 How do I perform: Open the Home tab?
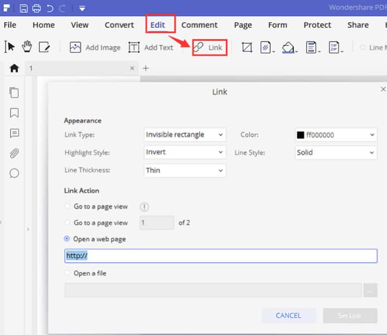click(x=43, y=25)
